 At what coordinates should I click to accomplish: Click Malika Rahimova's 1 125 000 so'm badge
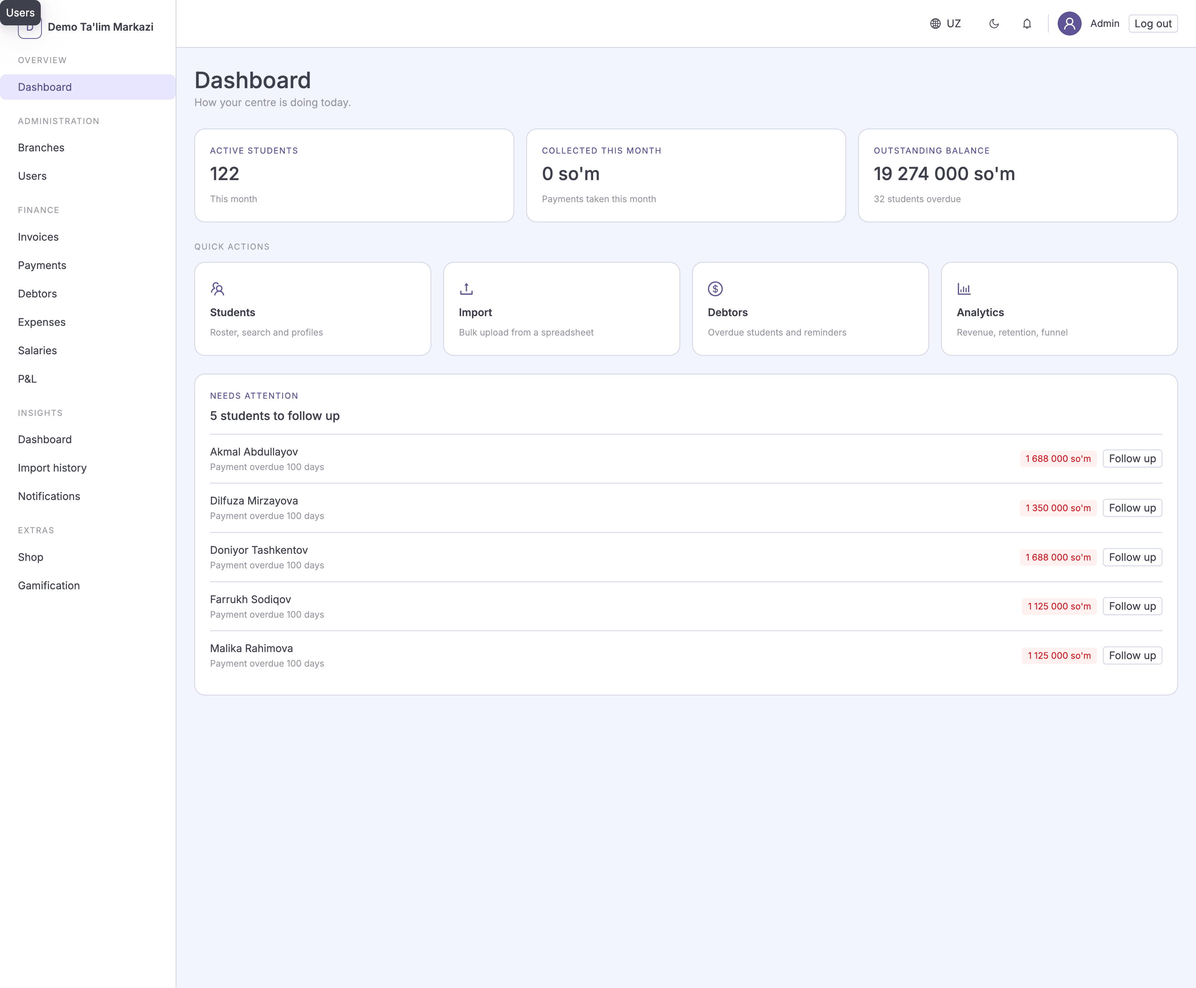1059,656
